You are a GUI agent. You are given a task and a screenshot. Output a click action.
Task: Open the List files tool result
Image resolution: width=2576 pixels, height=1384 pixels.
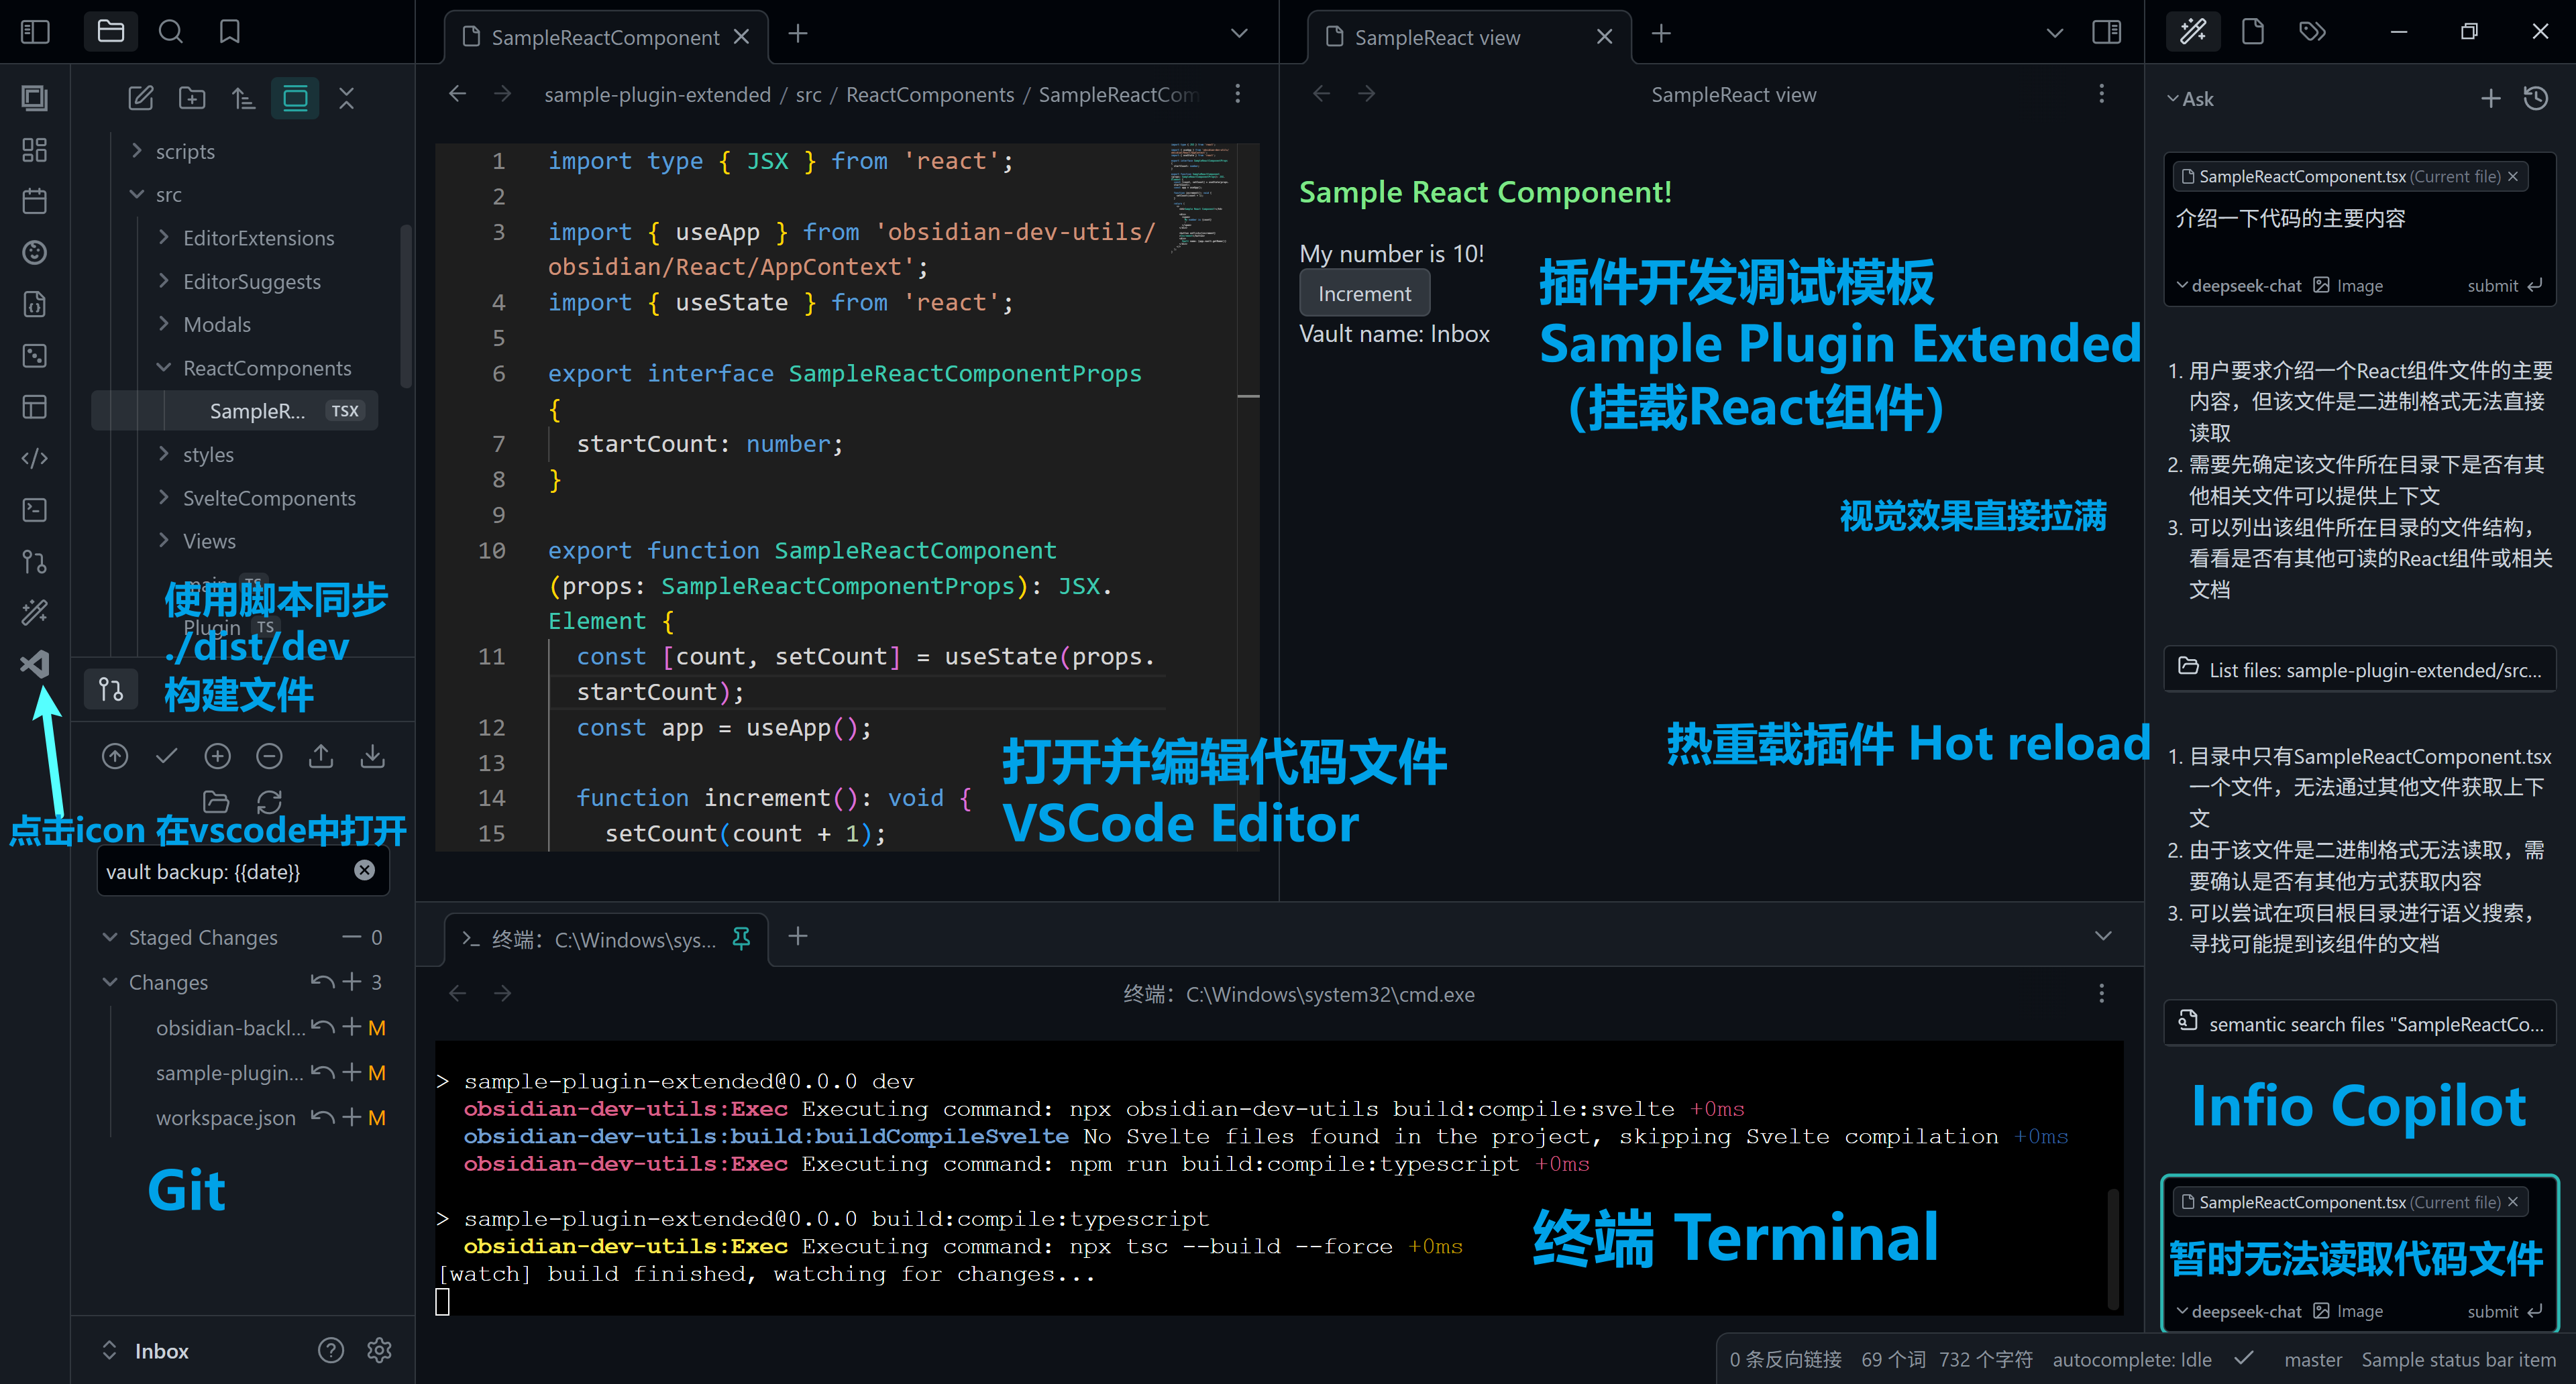[2360, 669]
